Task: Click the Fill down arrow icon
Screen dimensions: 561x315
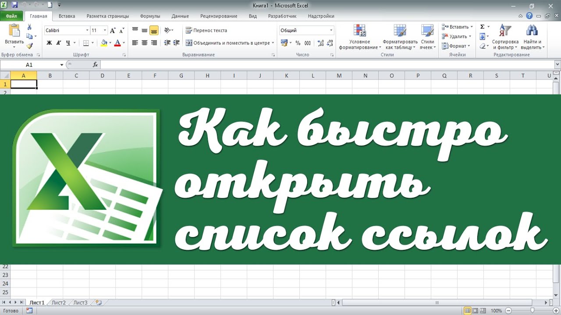Action: [482, 37]
